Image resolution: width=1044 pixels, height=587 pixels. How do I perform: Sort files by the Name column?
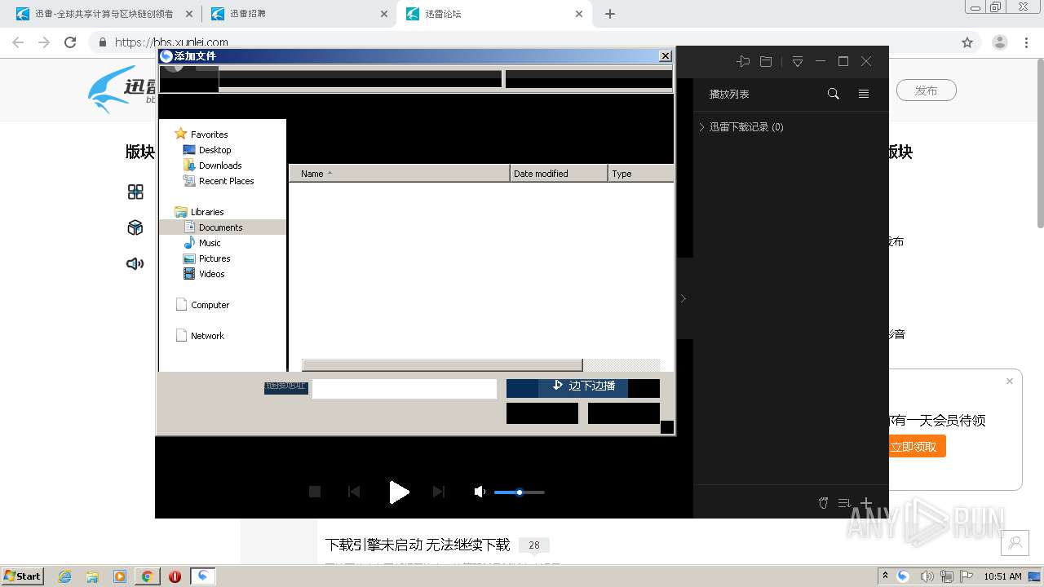tap(400, 174)
